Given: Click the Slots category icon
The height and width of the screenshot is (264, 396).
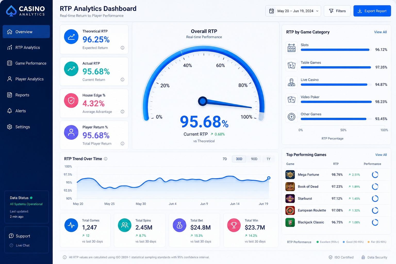Looking at the screenshot, I should click(x=292, y=48).
